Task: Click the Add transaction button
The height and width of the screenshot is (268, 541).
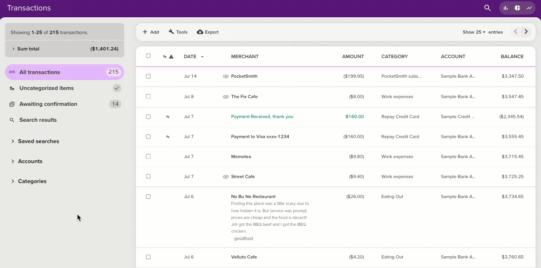Action: (x=151, y=32)
